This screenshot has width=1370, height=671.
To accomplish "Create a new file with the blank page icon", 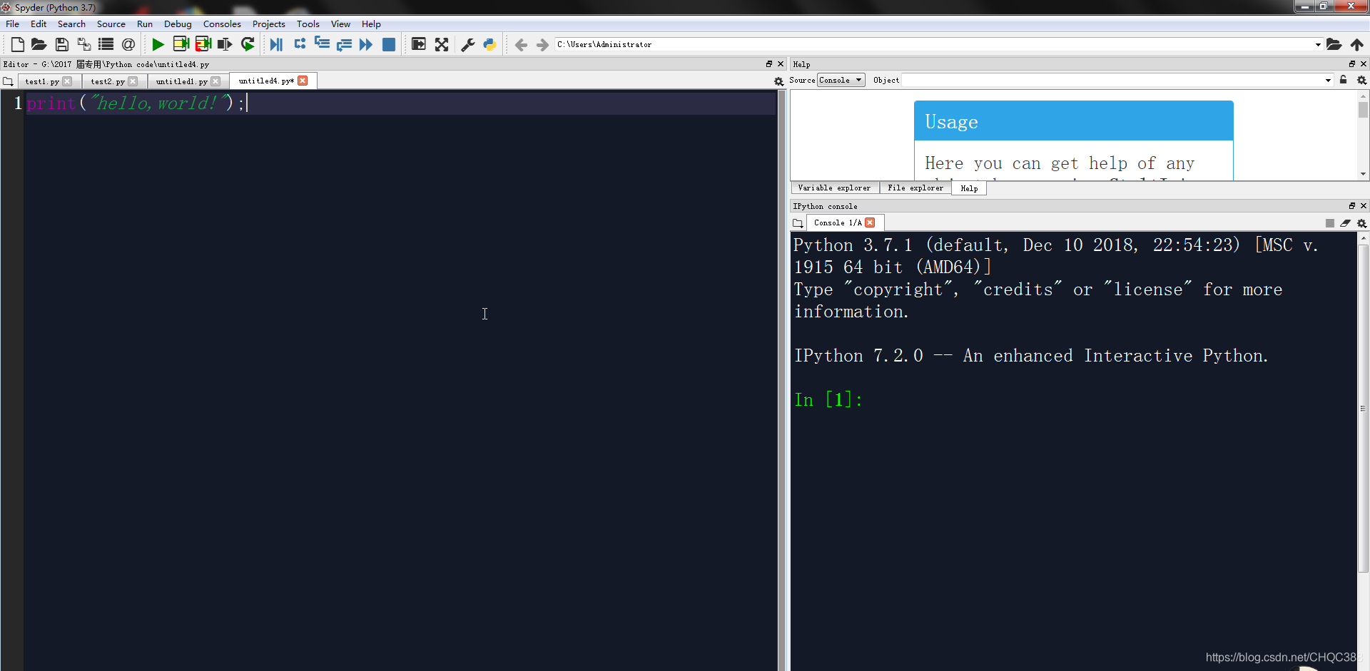I will 18,44.
